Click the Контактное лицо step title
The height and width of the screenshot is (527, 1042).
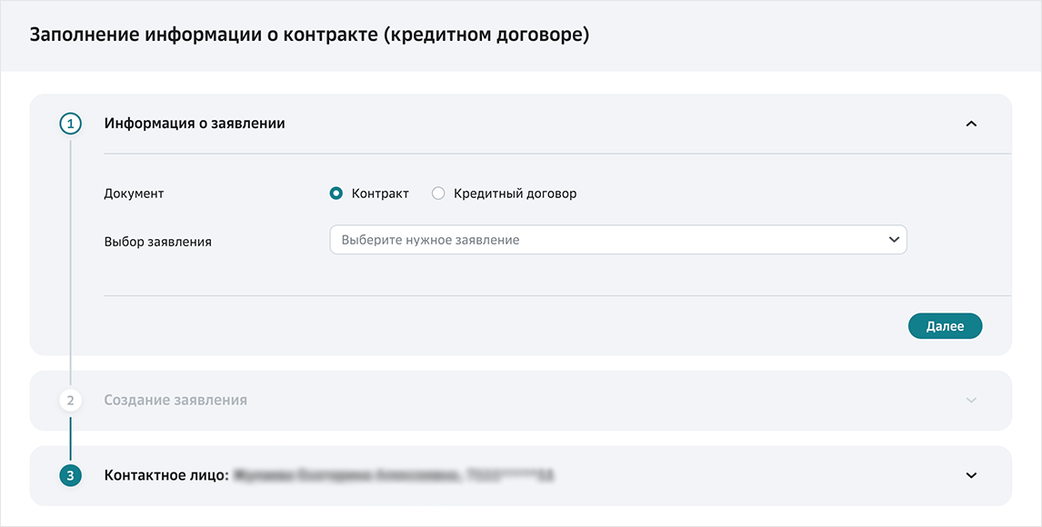[x=165, y=475]
